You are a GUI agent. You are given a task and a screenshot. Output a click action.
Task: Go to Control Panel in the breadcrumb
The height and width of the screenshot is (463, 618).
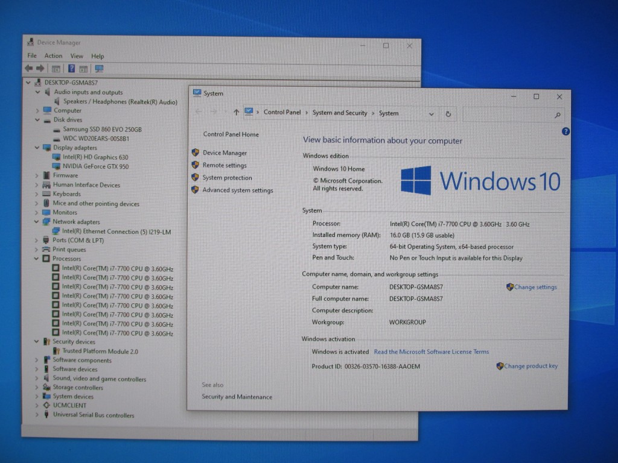tap(282, 112)
